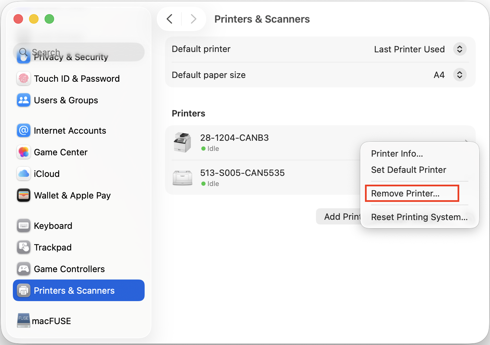
Task: Open Game Center from its colorful icon
Action: [24, 152]
